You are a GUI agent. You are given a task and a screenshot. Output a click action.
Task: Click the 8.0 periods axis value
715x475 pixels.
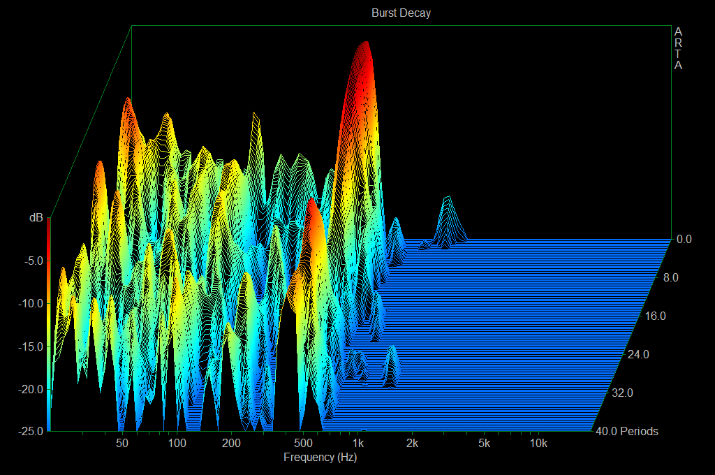point(670,277)
